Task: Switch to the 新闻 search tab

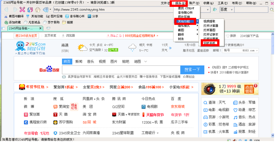Action: pyautogui.click(x=79, y=61)
